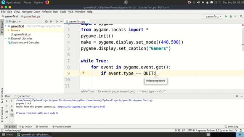The width and height of the screenshot is (244, 137).
Task: Open the Help menu
Action: 90,12
